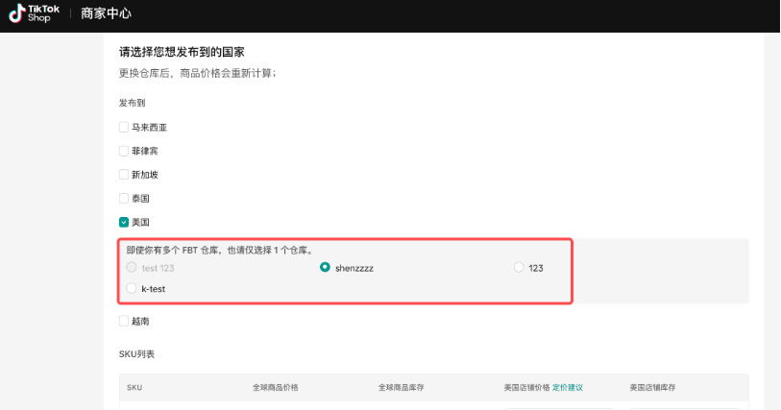Click the 美国店铺价格 column header

tap(526, 387)
